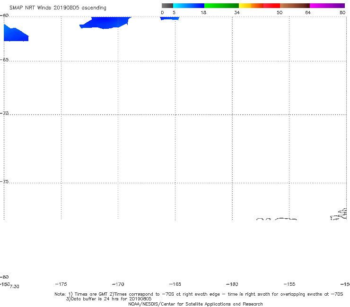
Task: Click the -160 longitude axis label
Action: (x=232, y=284)
